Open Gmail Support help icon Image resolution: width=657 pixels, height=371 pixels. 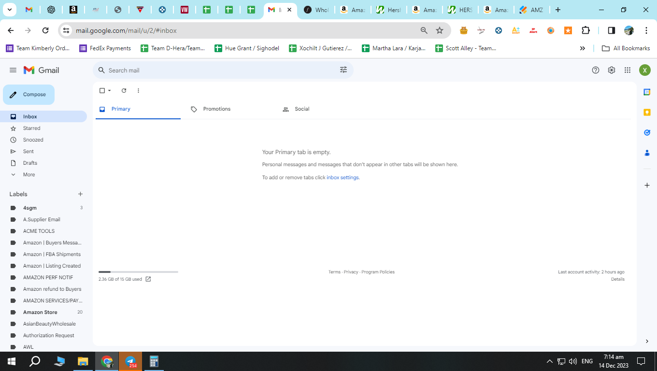point(596,70)
